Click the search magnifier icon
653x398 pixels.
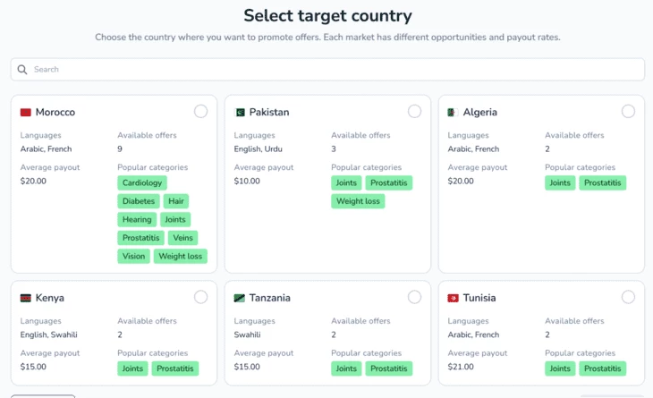[22, 70]
